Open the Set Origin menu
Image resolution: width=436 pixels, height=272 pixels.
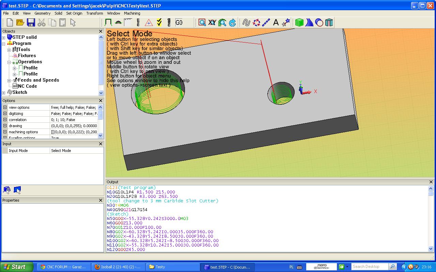pyautogui.click(x=74, y=13)
